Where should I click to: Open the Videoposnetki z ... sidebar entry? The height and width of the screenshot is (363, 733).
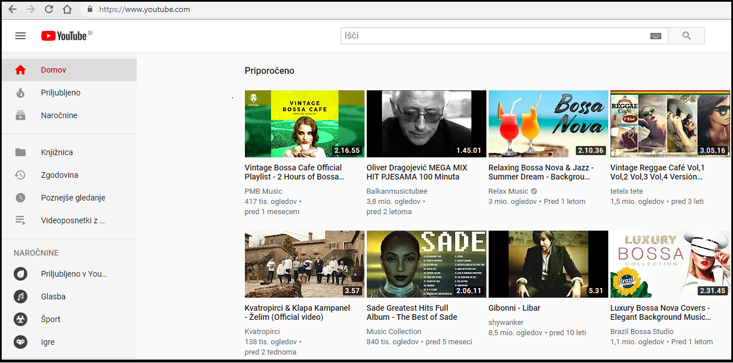coord(69,220)
